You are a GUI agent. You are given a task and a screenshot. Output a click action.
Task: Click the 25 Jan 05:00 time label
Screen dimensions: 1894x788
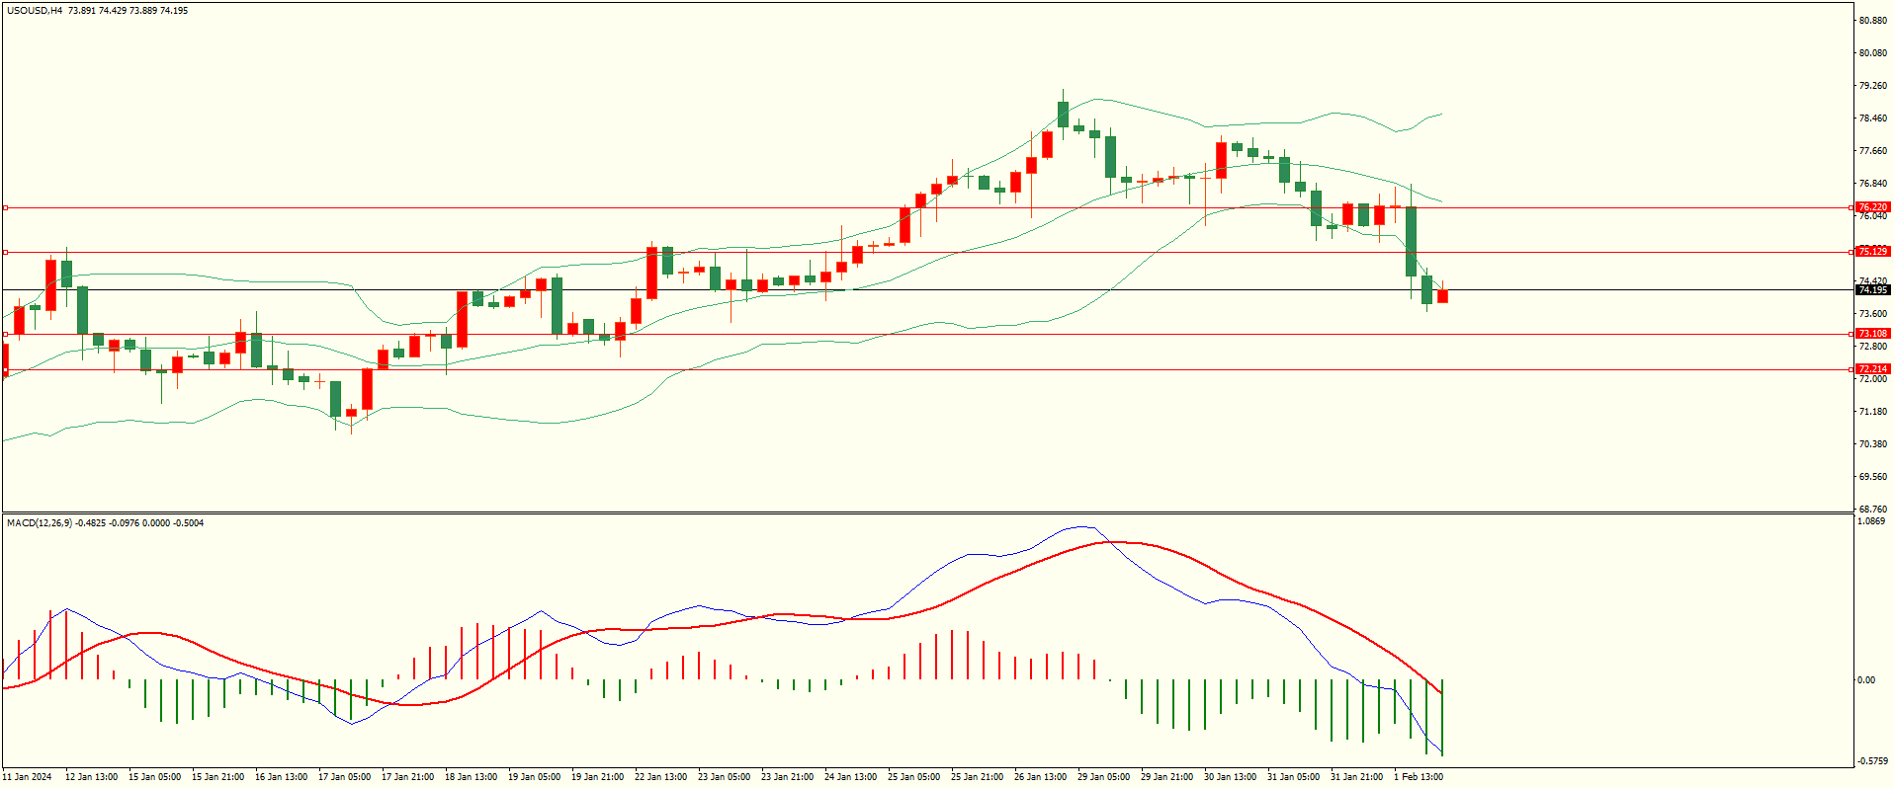tap(913, 777)
